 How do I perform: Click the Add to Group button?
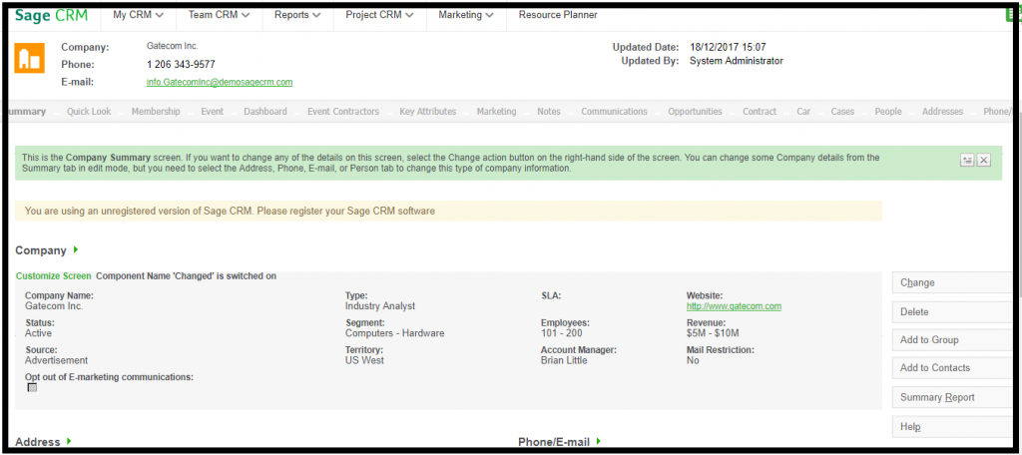coord(951,340)
